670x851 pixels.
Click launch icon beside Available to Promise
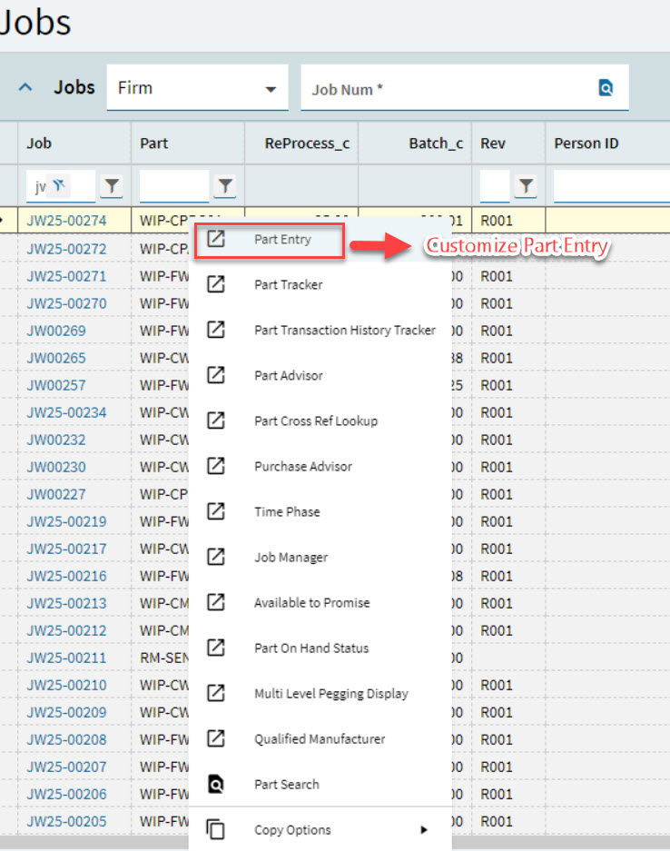[x=216, y=602]
